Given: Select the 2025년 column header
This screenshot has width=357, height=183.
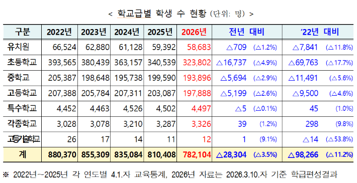Looking at the screenshot, I should [x=160, y=32].
